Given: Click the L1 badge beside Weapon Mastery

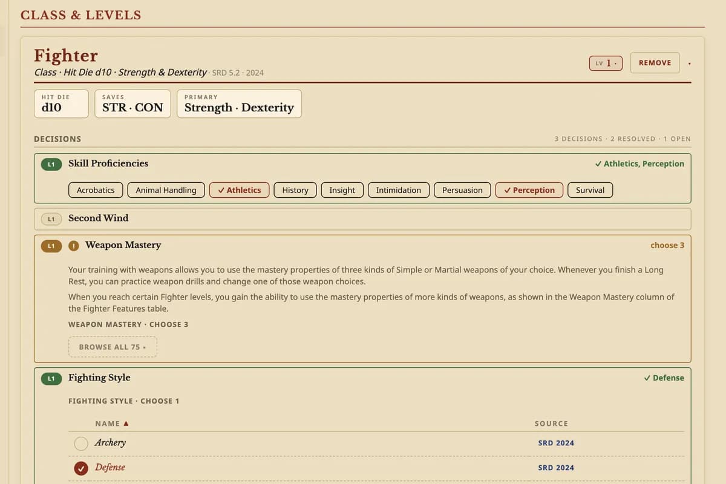Looking at the screenshot, I should point(51,246).
